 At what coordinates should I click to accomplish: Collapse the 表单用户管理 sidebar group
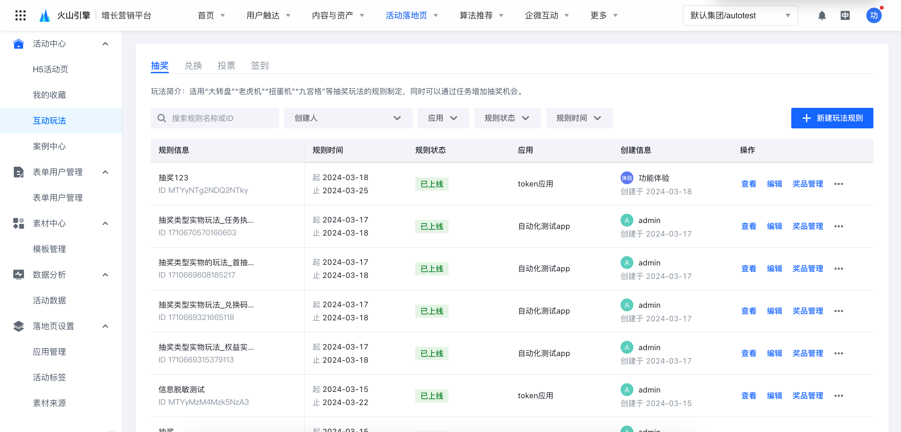[105, 172]
